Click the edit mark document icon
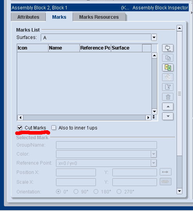 (x=168, y=87)
